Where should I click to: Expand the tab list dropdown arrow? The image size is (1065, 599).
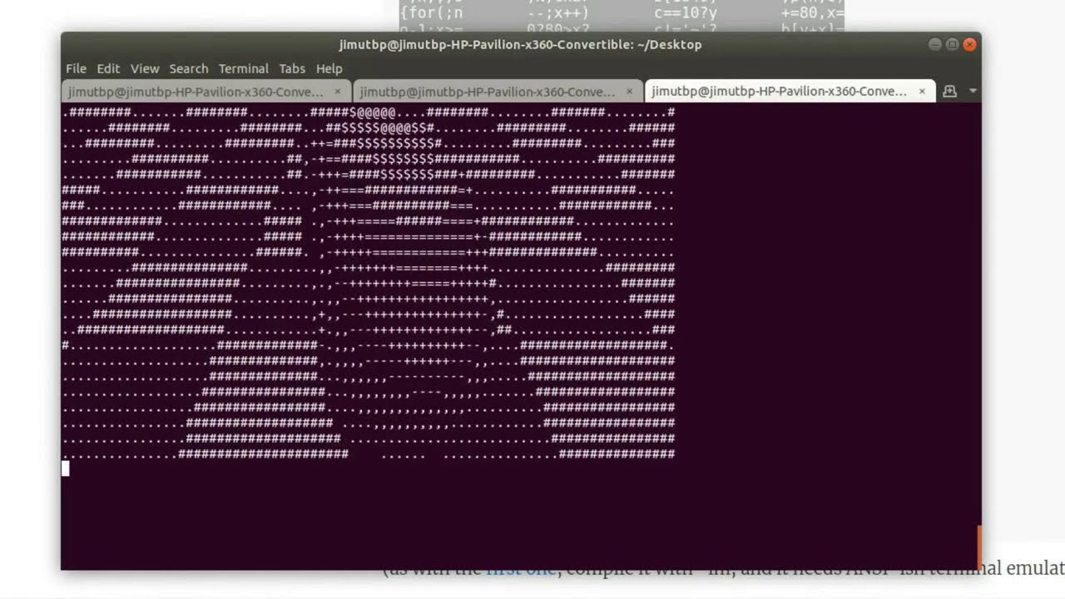pos(972,92)
